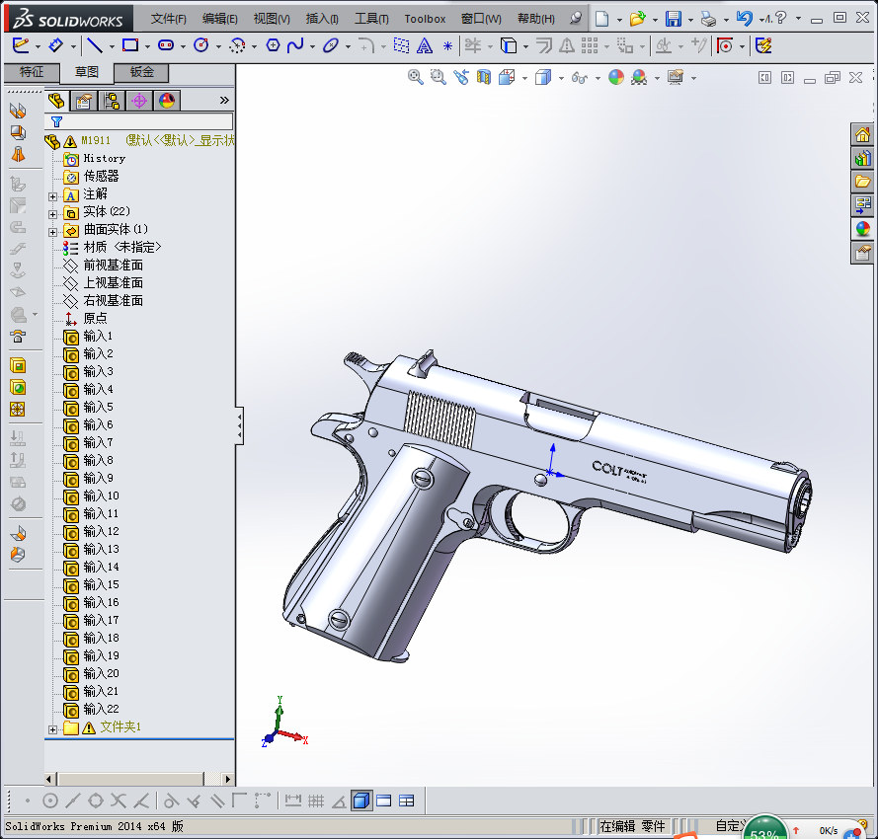This screenshot has width=878, height=839.
Task: Toggle the shaded display style cube
Action: pos(542,77)
